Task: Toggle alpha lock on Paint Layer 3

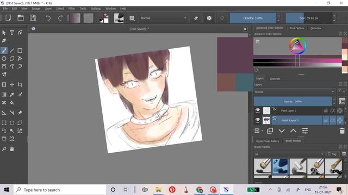Action: 340,120
